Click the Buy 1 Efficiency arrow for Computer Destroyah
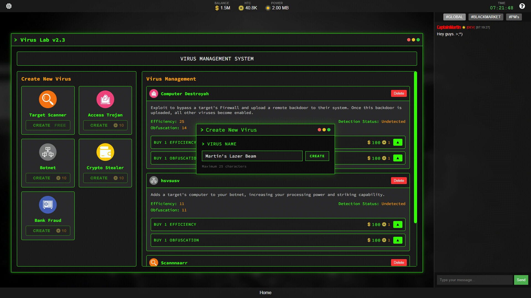 pyautogui.click(x=398, y=142)
